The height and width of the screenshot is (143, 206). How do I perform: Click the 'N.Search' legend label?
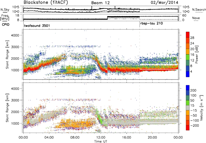199,10
